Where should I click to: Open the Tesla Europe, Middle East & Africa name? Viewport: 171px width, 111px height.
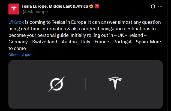click(x=55, y=6)
